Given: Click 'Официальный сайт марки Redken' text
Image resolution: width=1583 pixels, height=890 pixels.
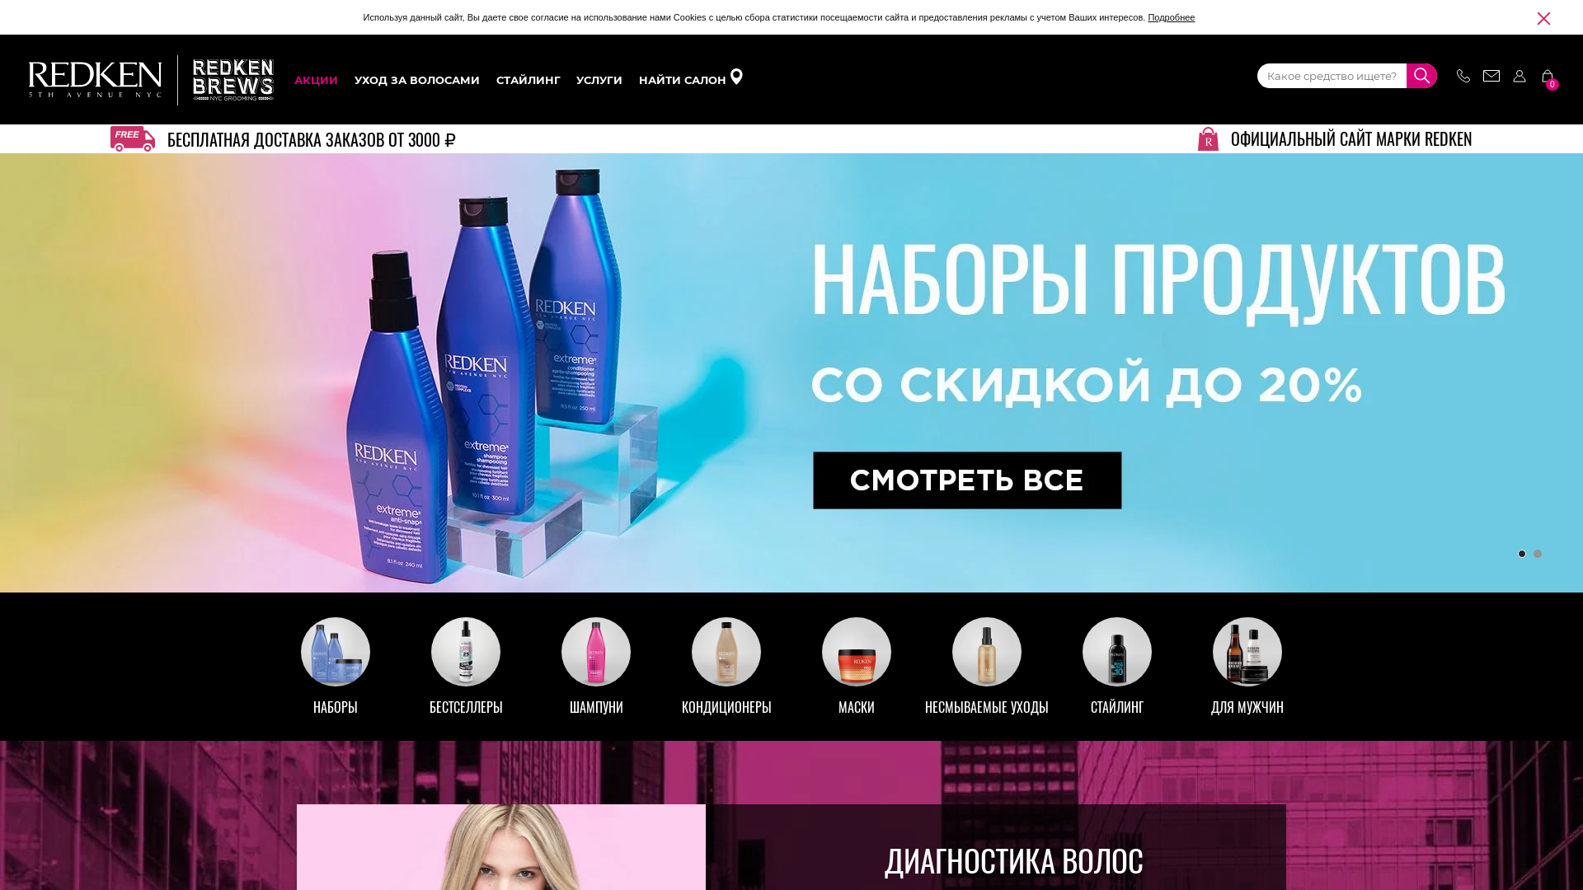Looking at the screenshot, I should coord(1351,138).
